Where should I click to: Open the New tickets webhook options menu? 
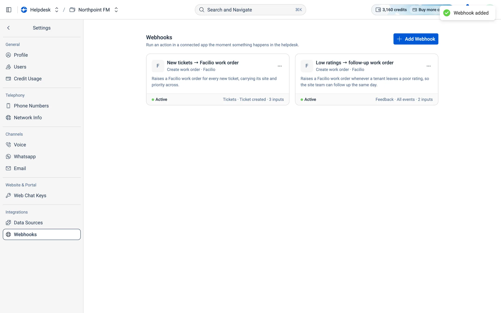tap(280, 66)
